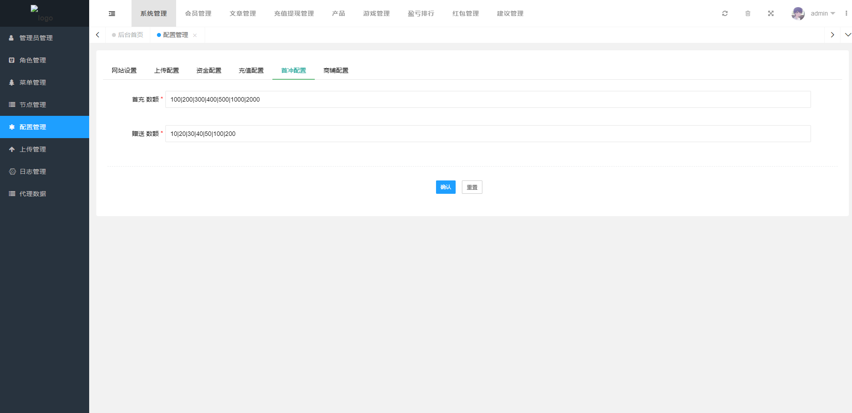Viewport: 852px width, 413px height.
Task: Open 上传管理 from the sidebar
Action: 33,149
